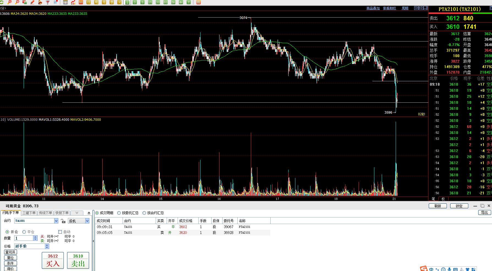This screenshot has height=271, width=492.
Task: Select the 4hr period button
Action: tap(181, 2)
